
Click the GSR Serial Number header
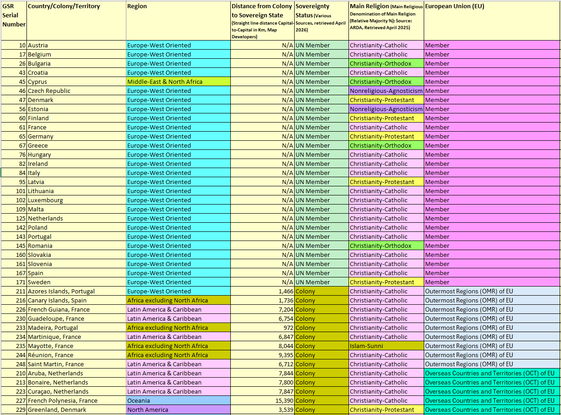pyautogui.click(x=14, y=21)
